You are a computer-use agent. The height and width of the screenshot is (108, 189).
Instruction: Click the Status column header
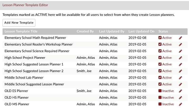[163, 31]
